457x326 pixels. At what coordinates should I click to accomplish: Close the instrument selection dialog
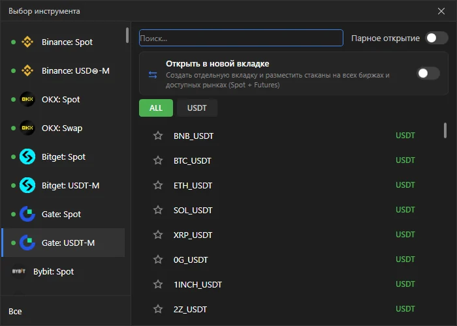point(441,11)
